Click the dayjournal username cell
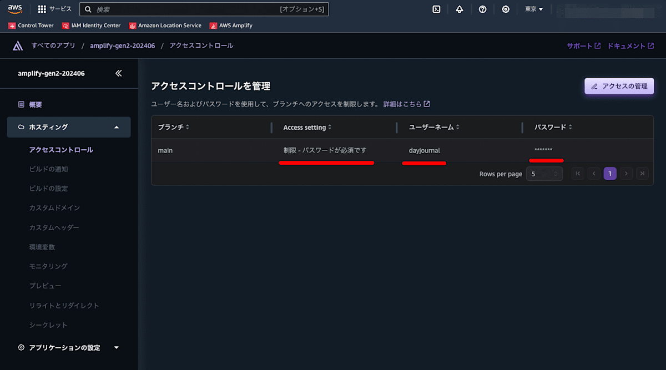Screen dimensions: 666x370 click(x=425, y=150)
